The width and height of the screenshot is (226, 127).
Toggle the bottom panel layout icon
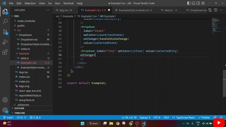pyautogui.click(x=194, y=3)
